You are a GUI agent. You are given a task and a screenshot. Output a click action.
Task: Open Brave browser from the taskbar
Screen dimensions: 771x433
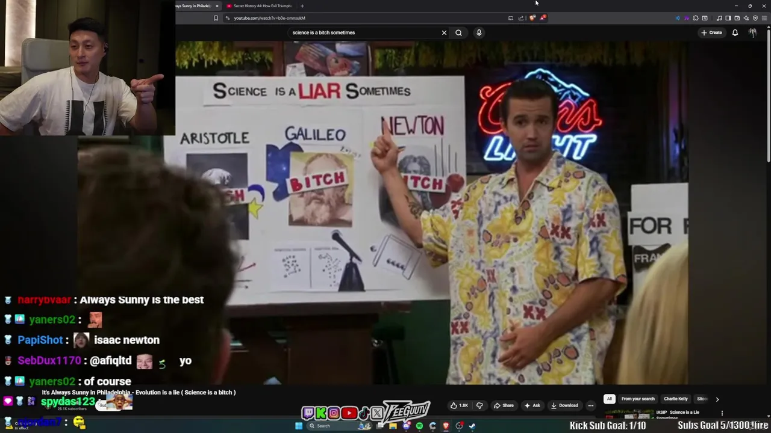[x=446, y=426]
